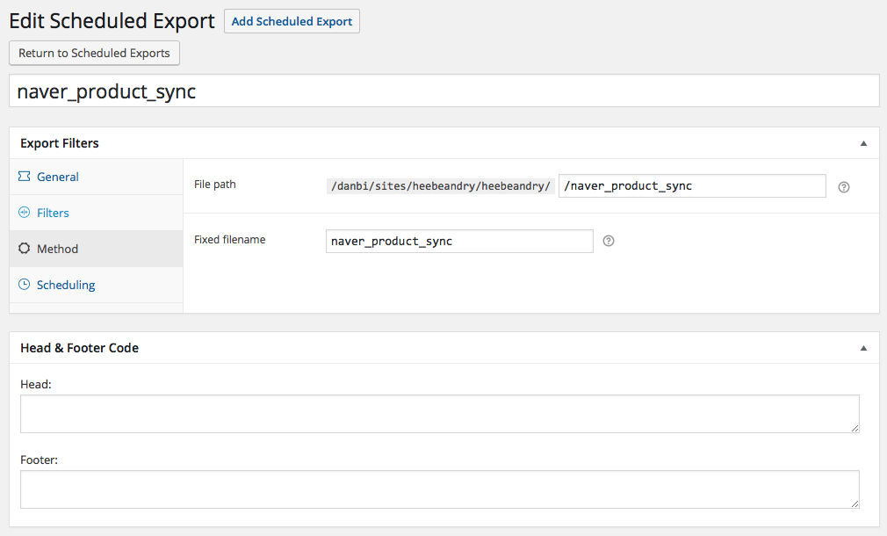Click the help icon next to File path
Viewport: 887px width, 536px height.
coord(844,186)
